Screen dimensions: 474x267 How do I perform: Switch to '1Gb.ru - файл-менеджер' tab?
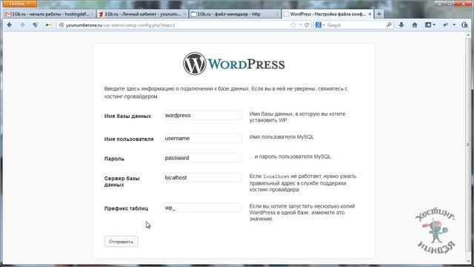tap(234, 14)
